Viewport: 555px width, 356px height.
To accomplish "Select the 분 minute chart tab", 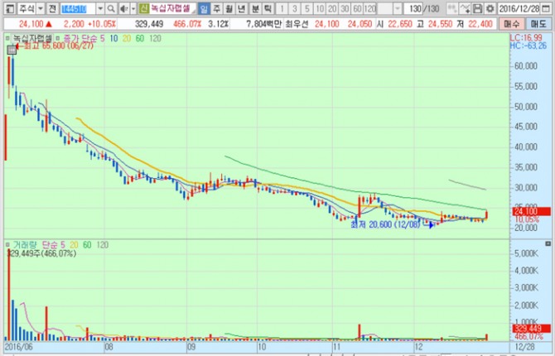I will 255,8.
